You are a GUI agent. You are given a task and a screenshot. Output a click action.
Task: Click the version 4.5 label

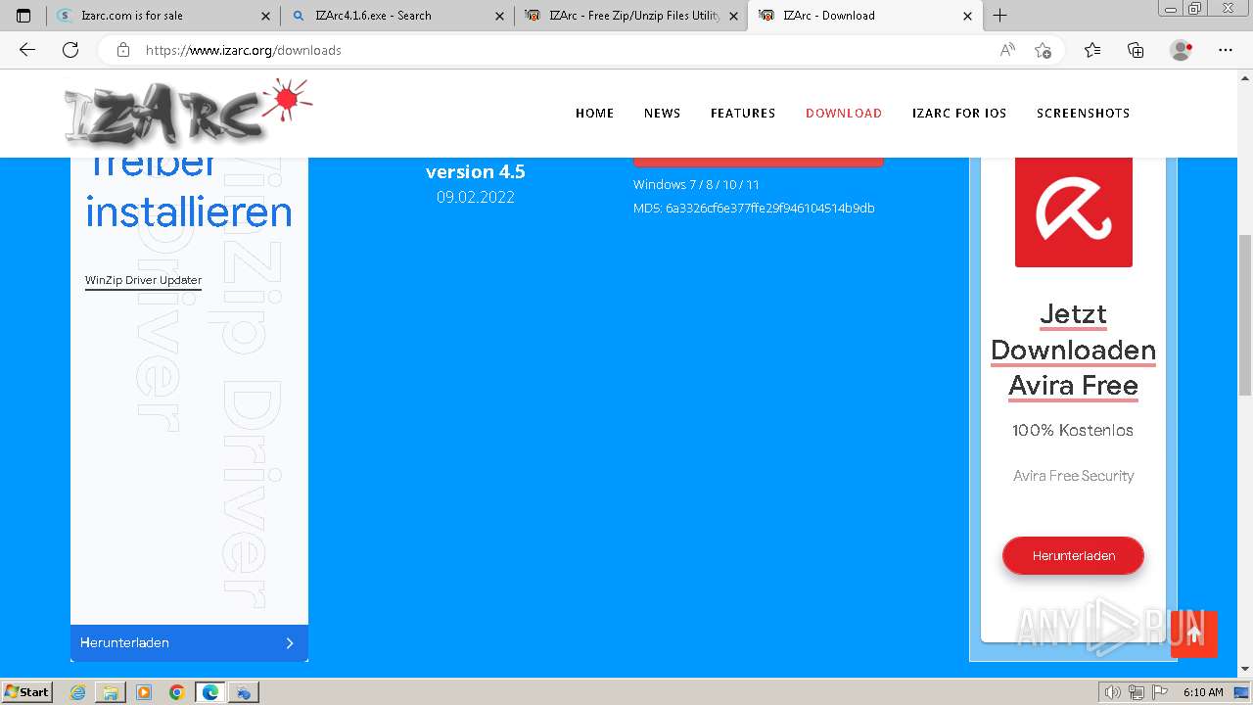point(476,171)
